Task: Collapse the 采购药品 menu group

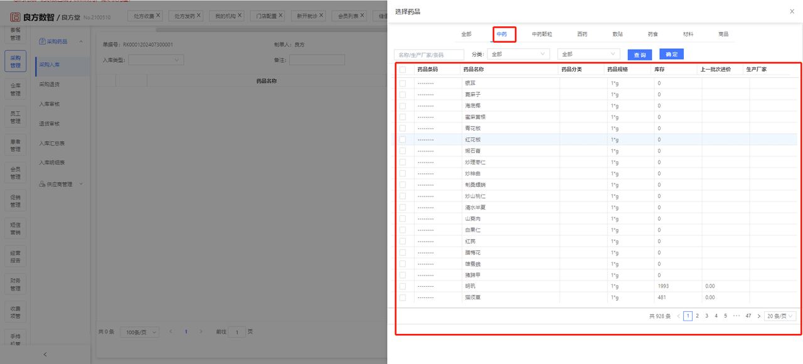Action: 81,41
